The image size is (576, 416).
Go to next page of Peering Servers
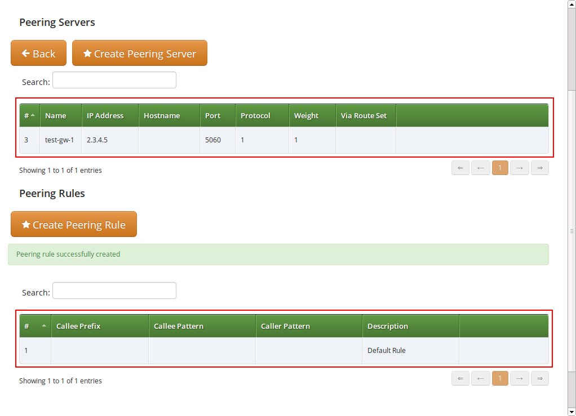[x=520, y=168]
